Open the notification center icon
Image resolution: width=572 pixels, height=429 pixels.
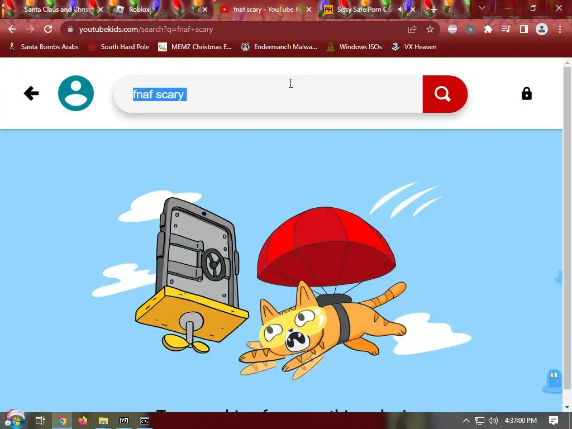(554, 421)
